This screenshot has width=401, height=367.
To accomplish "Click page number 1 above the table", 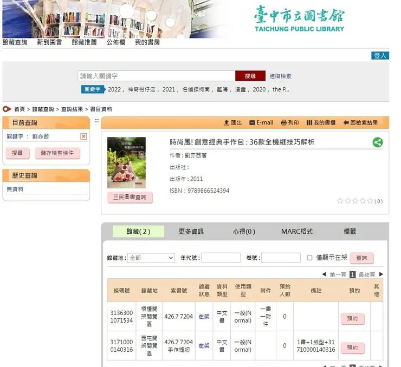I will pyautogui.click(x=352, y=274).
